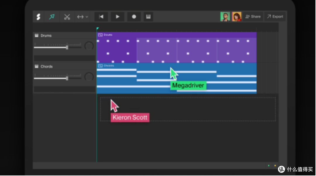This screenshot has width=316, height=176.
Task: Select the Drums track name
Action: click(x=46, y=36)
